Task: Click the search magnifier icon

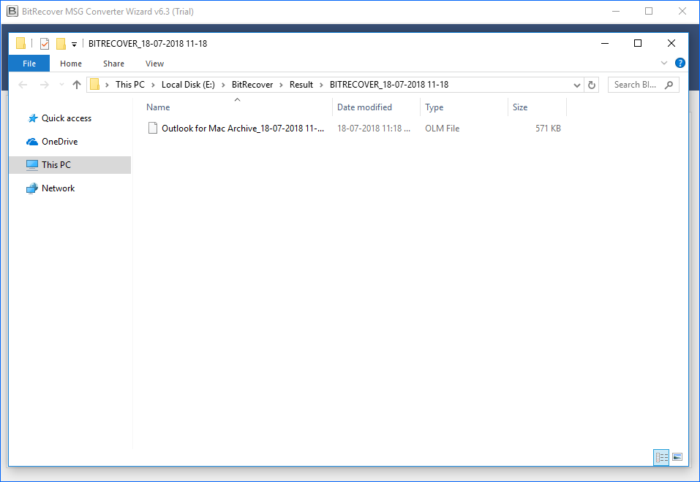Action: tap(669, 85)
